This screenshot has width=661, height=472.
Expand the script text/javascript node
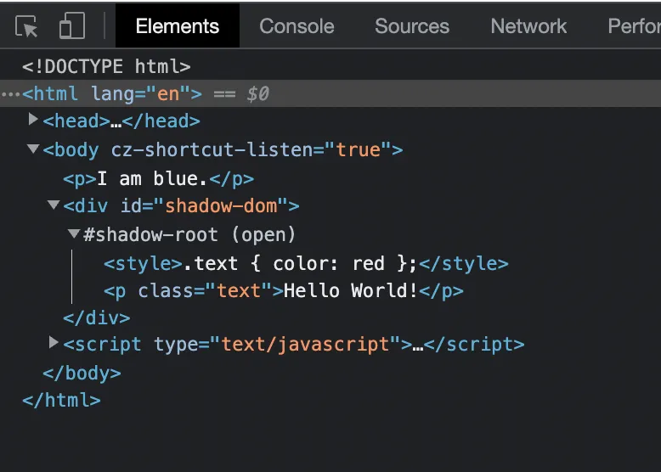(x=54, y=343)
